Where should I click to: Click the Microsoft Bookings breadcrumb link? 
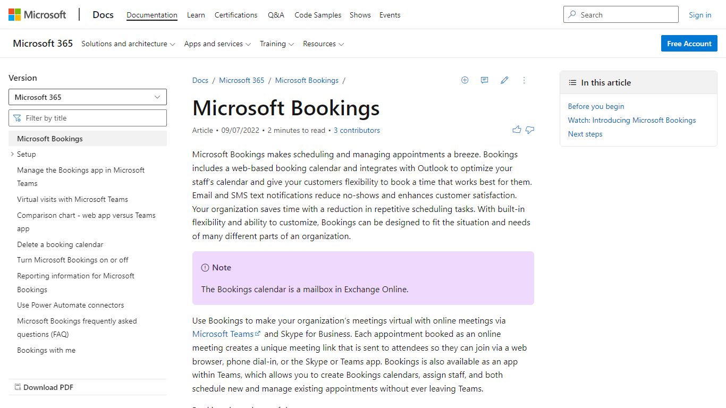[x=307, y=80]
